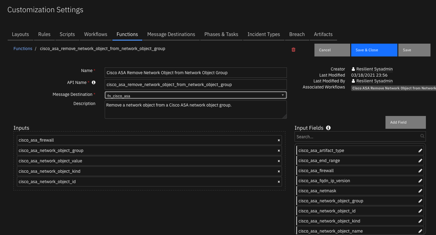Delete function using red trash icon
This screenshot has width=436, height=235.
293,49
